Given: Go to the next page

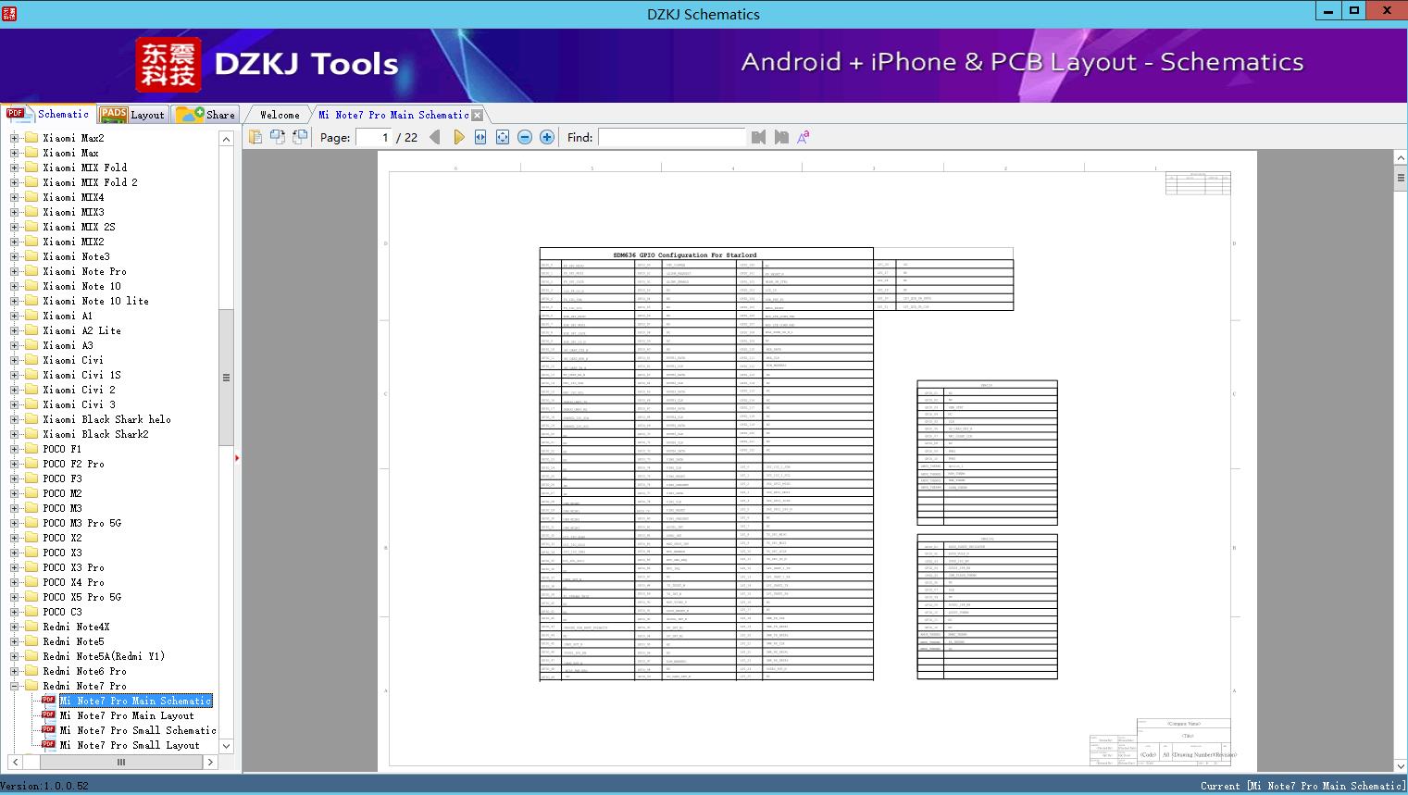Looking at the screenshot, I should [x=458, y=137].
